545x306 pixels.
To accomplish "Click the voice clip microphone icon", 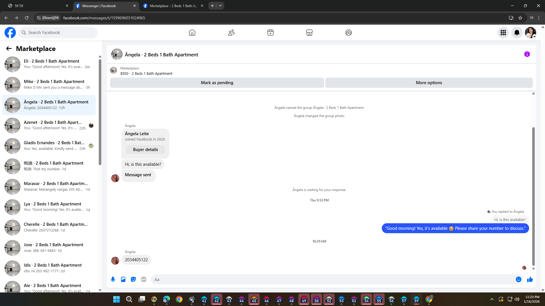I will (113, 279).
